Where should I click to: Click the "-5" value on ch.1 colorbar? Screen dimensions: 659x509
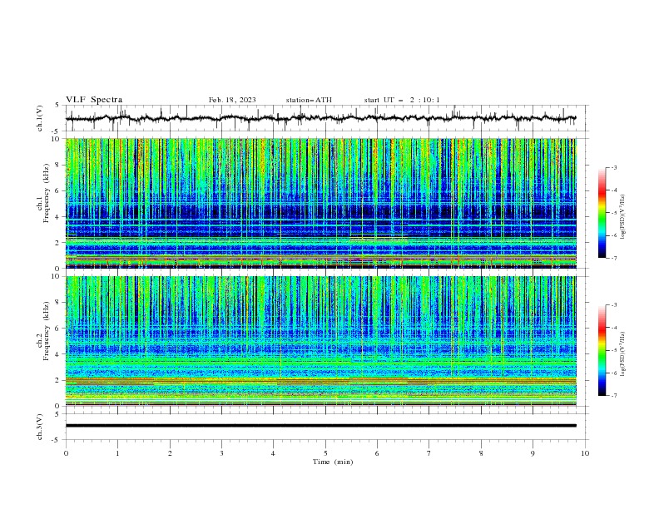coord(614,213)
